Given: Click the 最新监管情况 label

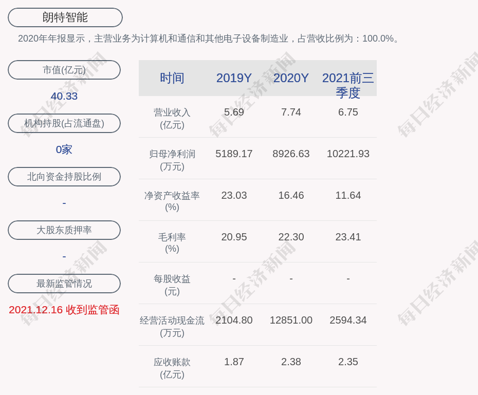Looking at the screenshot, I should [64, 284].
